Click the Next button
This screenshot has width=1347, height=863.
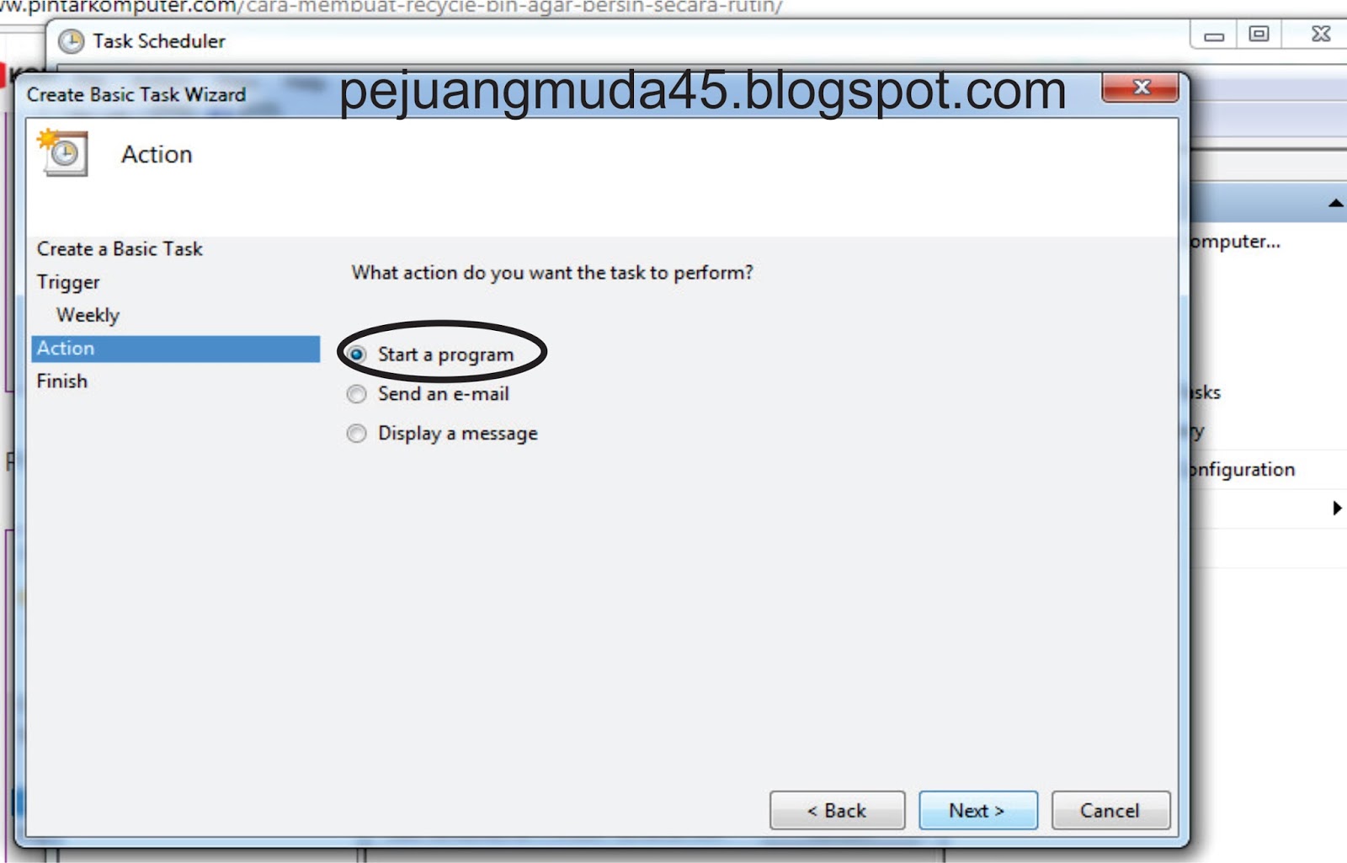977,810
